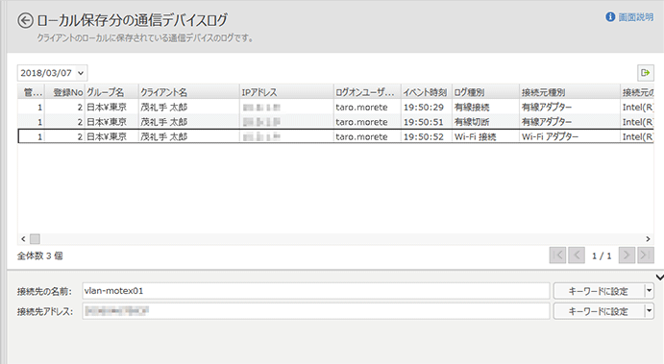This screenshot has height=364, width=664.
Task: Click the 全体数 3 個 total count text
Action: point(39,255)
